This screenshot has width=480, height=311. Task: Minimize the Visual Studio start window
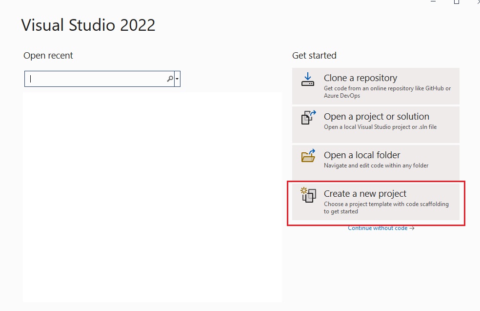point(433,1)
